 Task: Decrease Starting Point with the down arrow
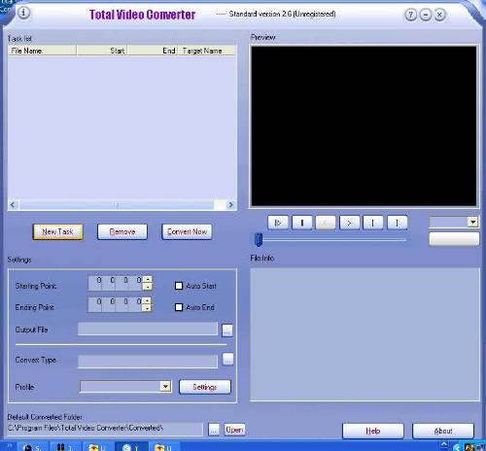pyautogui.click(x=148, y=287)
